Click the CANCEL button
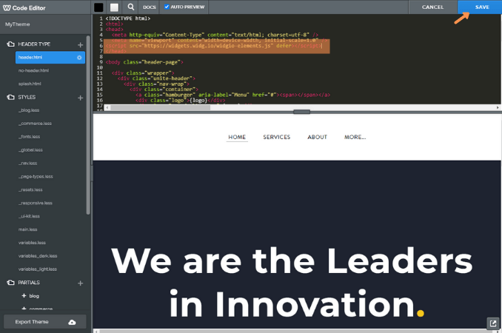 432,7
